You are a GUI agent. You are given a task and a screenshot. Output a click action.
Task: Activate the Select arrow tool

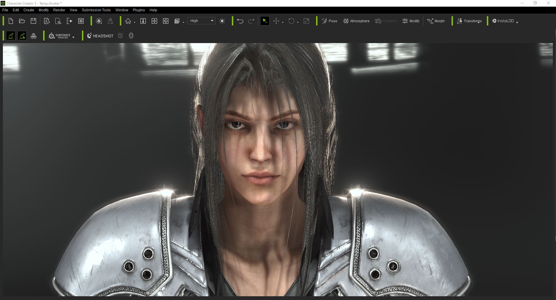(x=265, y=21)
